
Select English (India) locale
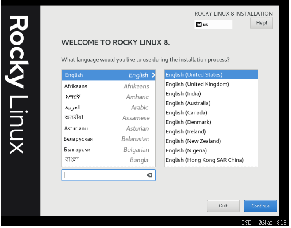[x=212, y=94]
